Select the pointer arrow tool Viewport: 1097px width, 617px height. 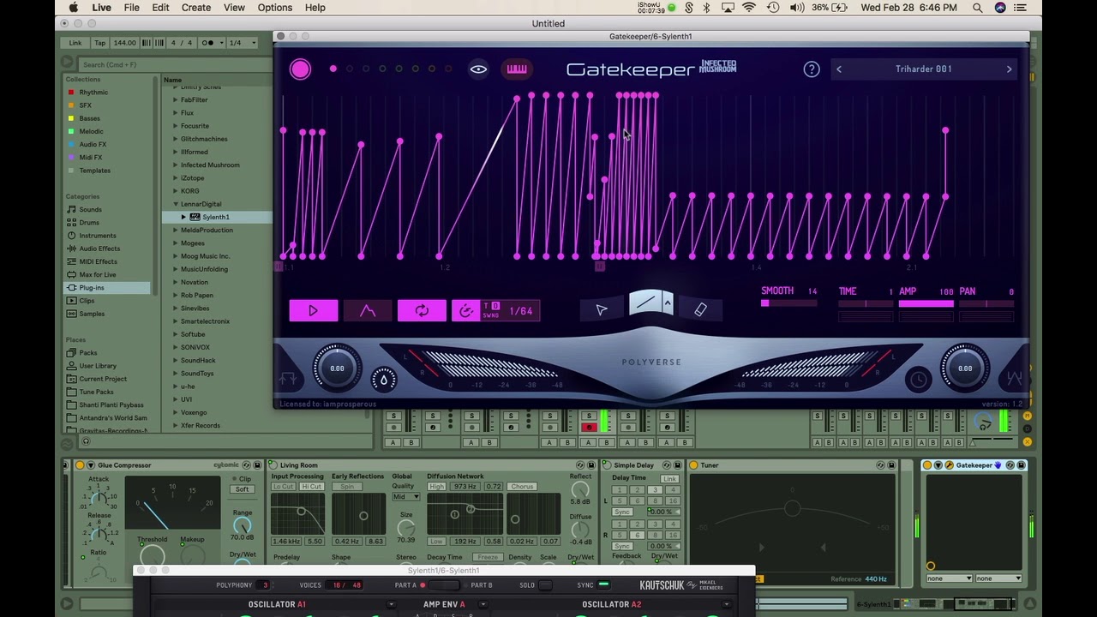click(x=602, y=310)
